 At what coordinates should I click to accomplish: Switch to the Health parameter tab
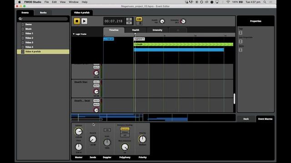pyautogui.click(x=135, y=30)
